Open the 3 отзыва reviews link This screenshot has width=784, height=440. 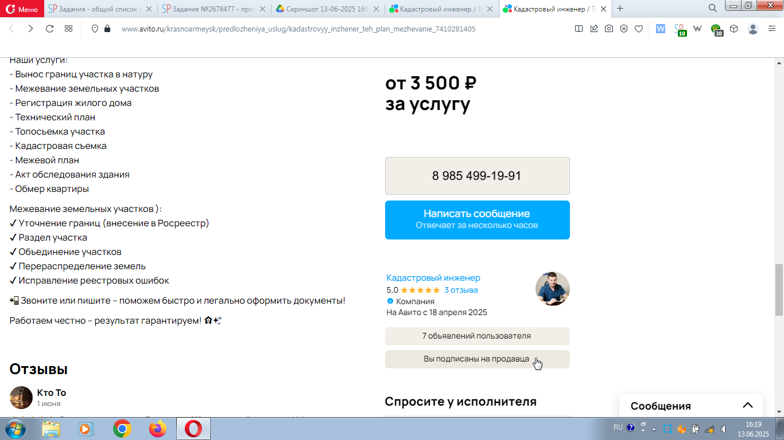pos(461,290)
